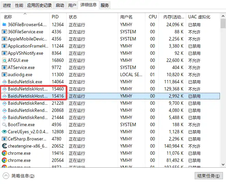Click memory value 140,984 K
This screenshot has height=184, width=226.
point(174,146)
